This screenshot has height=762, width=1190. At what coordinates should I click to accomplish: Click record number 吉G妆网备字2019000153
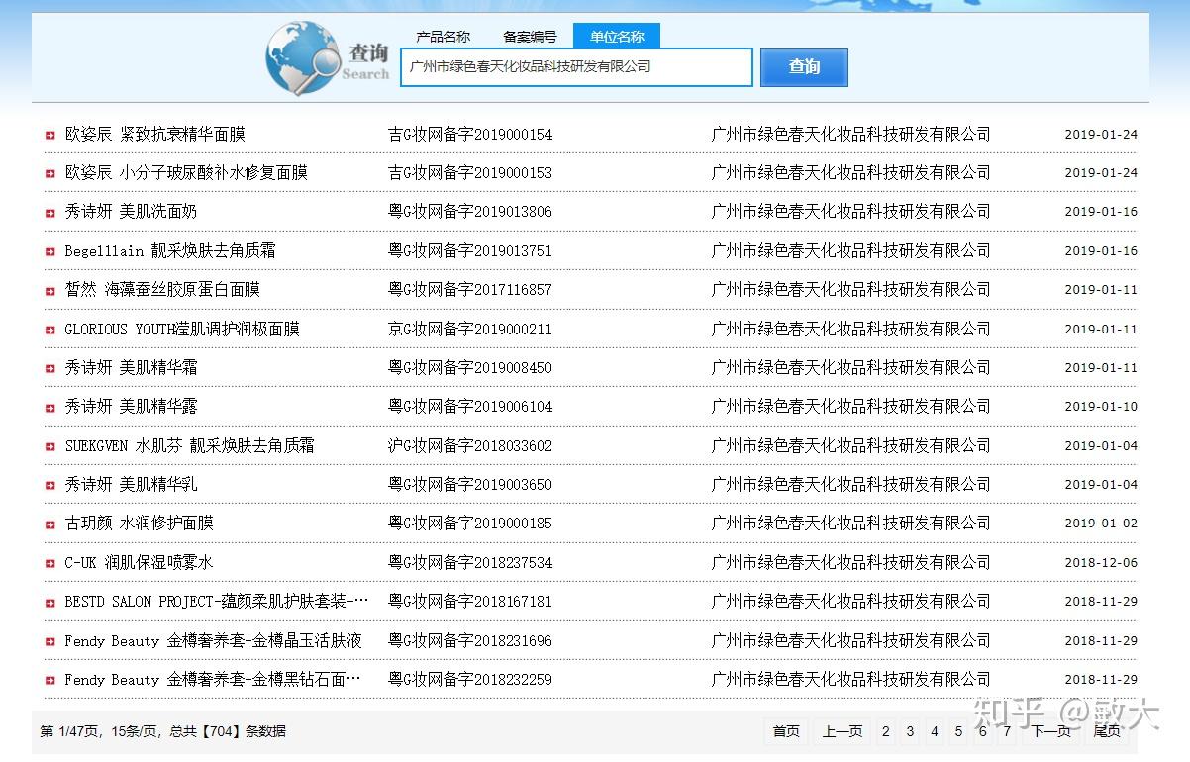pos(470,172)
